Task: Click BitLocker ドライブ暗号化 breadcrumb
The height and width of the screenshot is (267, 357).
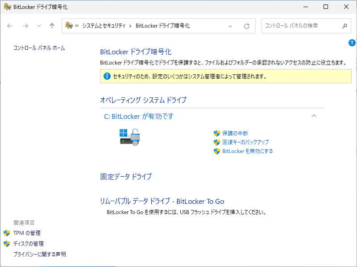Action: 162,26
